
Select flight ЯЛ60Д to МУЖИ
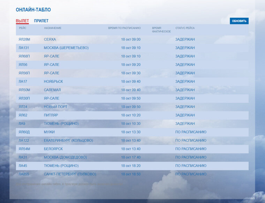132,132
